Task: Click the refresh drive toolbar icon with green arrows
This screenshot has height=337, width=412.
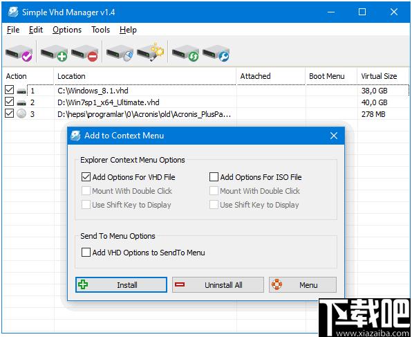Action: (185, 53)
